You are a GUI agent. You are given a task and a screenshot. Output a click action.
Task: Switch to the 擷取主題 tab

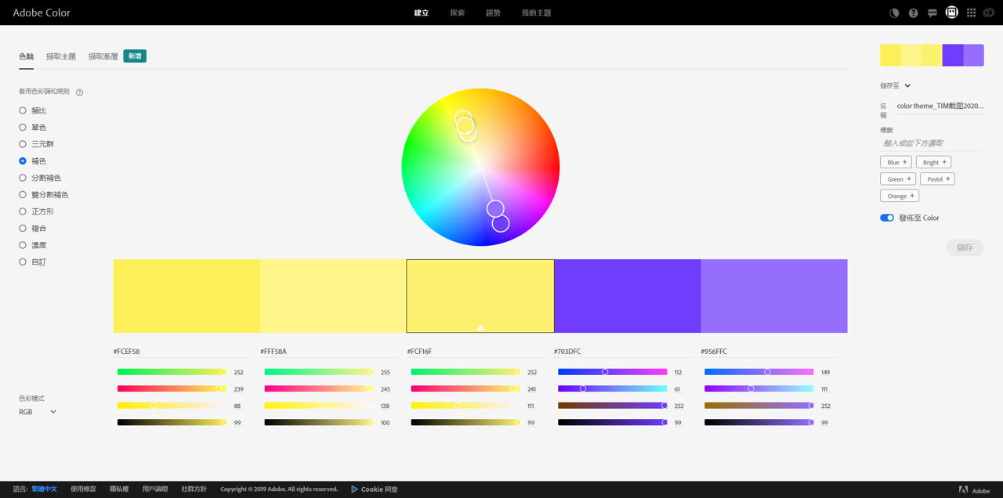click(x=61, y=56)
